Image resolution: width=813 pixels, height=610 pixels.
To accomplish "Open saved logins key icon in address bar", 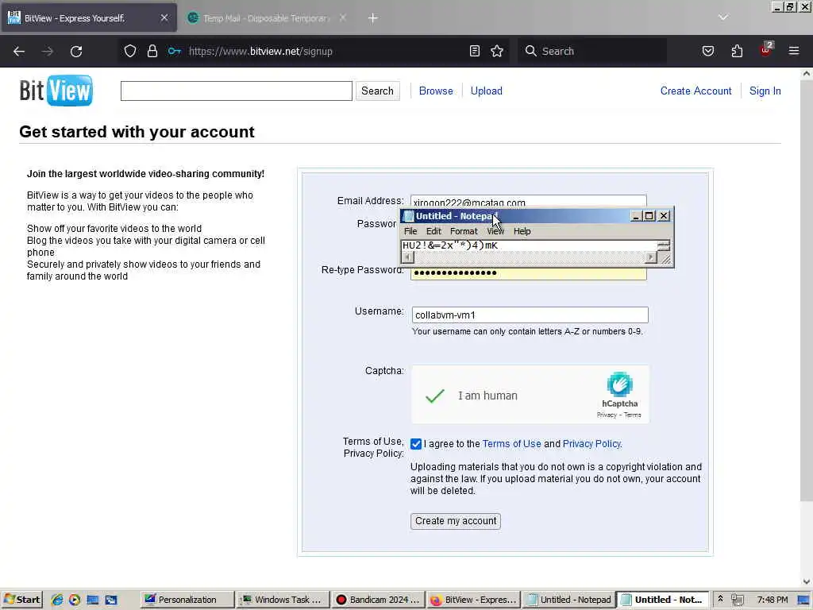I will click(x=174, y=51).
